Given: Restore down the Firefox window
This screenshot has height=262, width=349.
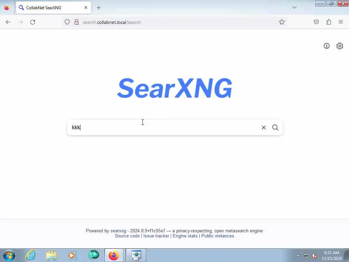Looking at the screenshot, I should 331,3.
